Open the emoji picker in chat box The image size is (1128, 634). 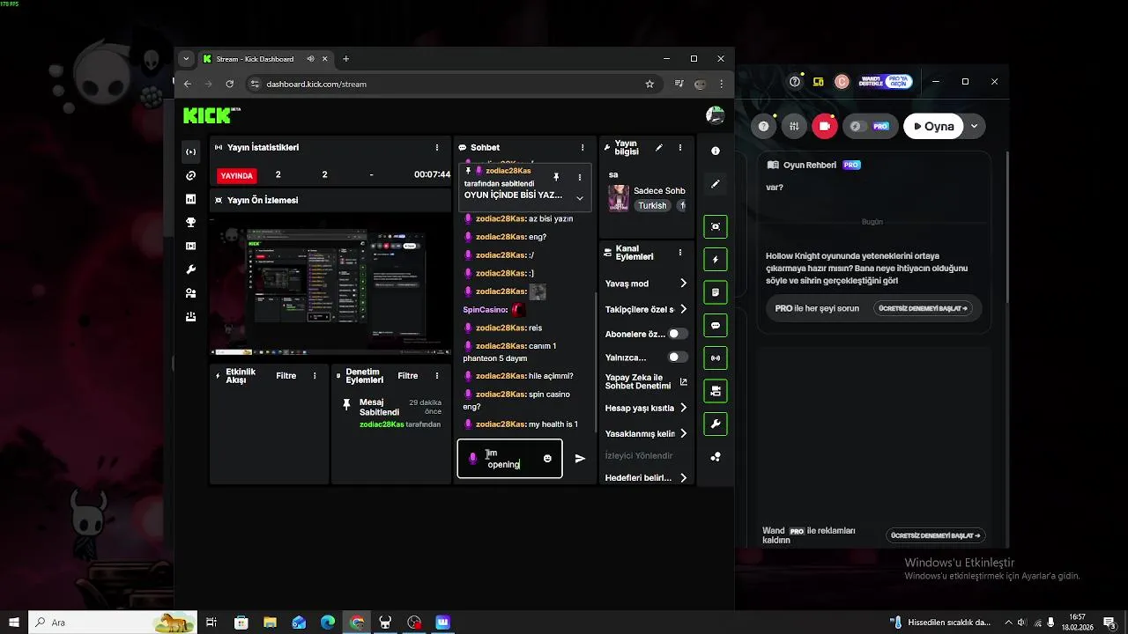point(547,459)
